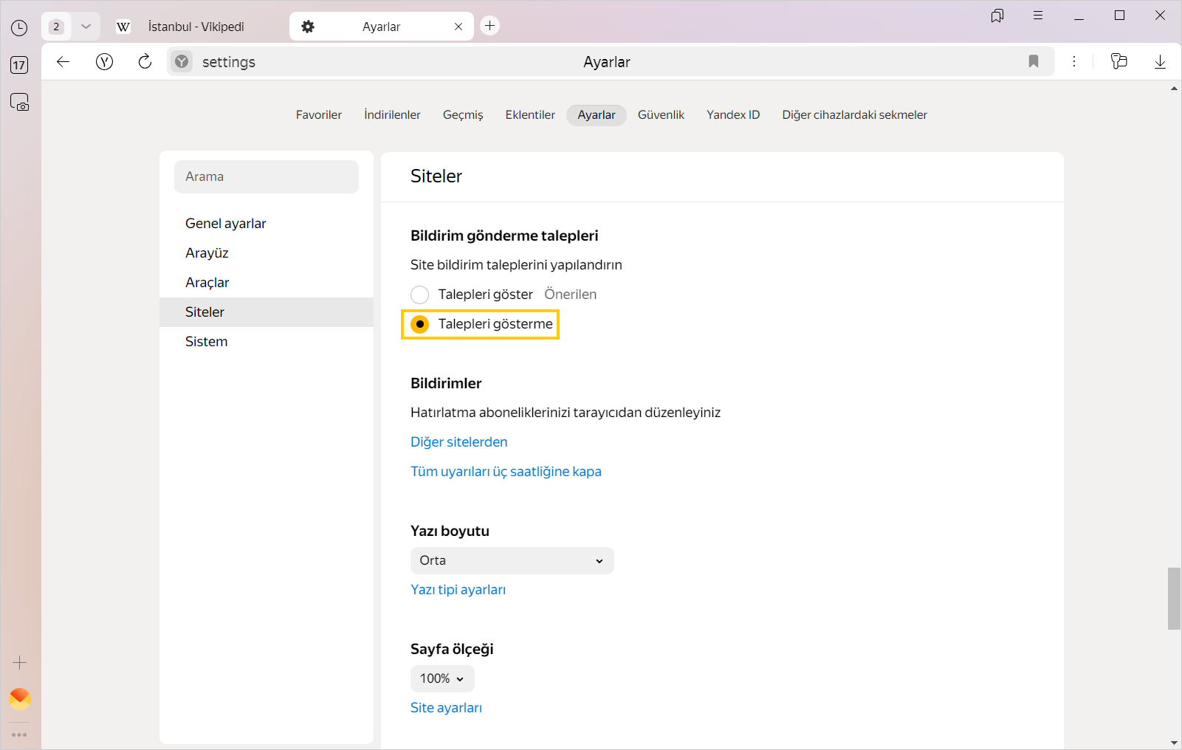Expand the 'Orta' font size dropdown
Image resolution: width=1182 pixels, height=750 pixels.
tap(512, 560)
